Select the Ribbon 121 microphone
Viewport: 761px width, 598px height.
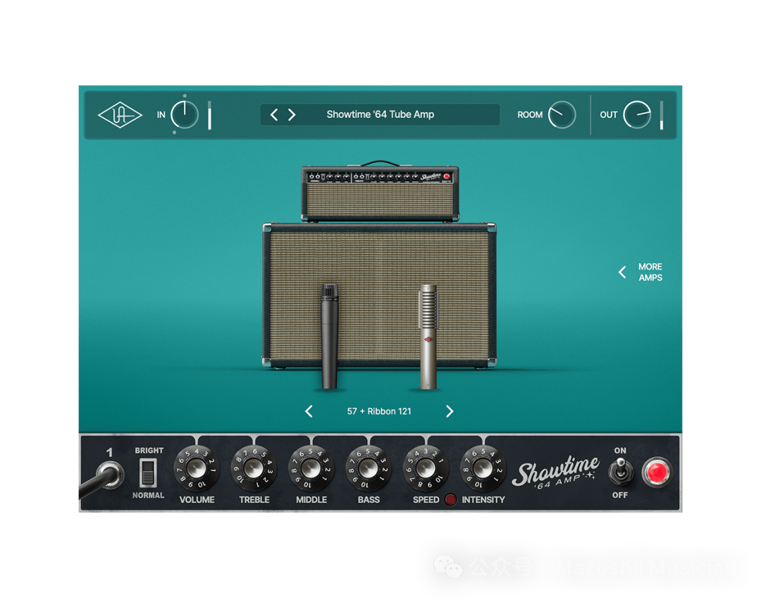coord(428,336)
